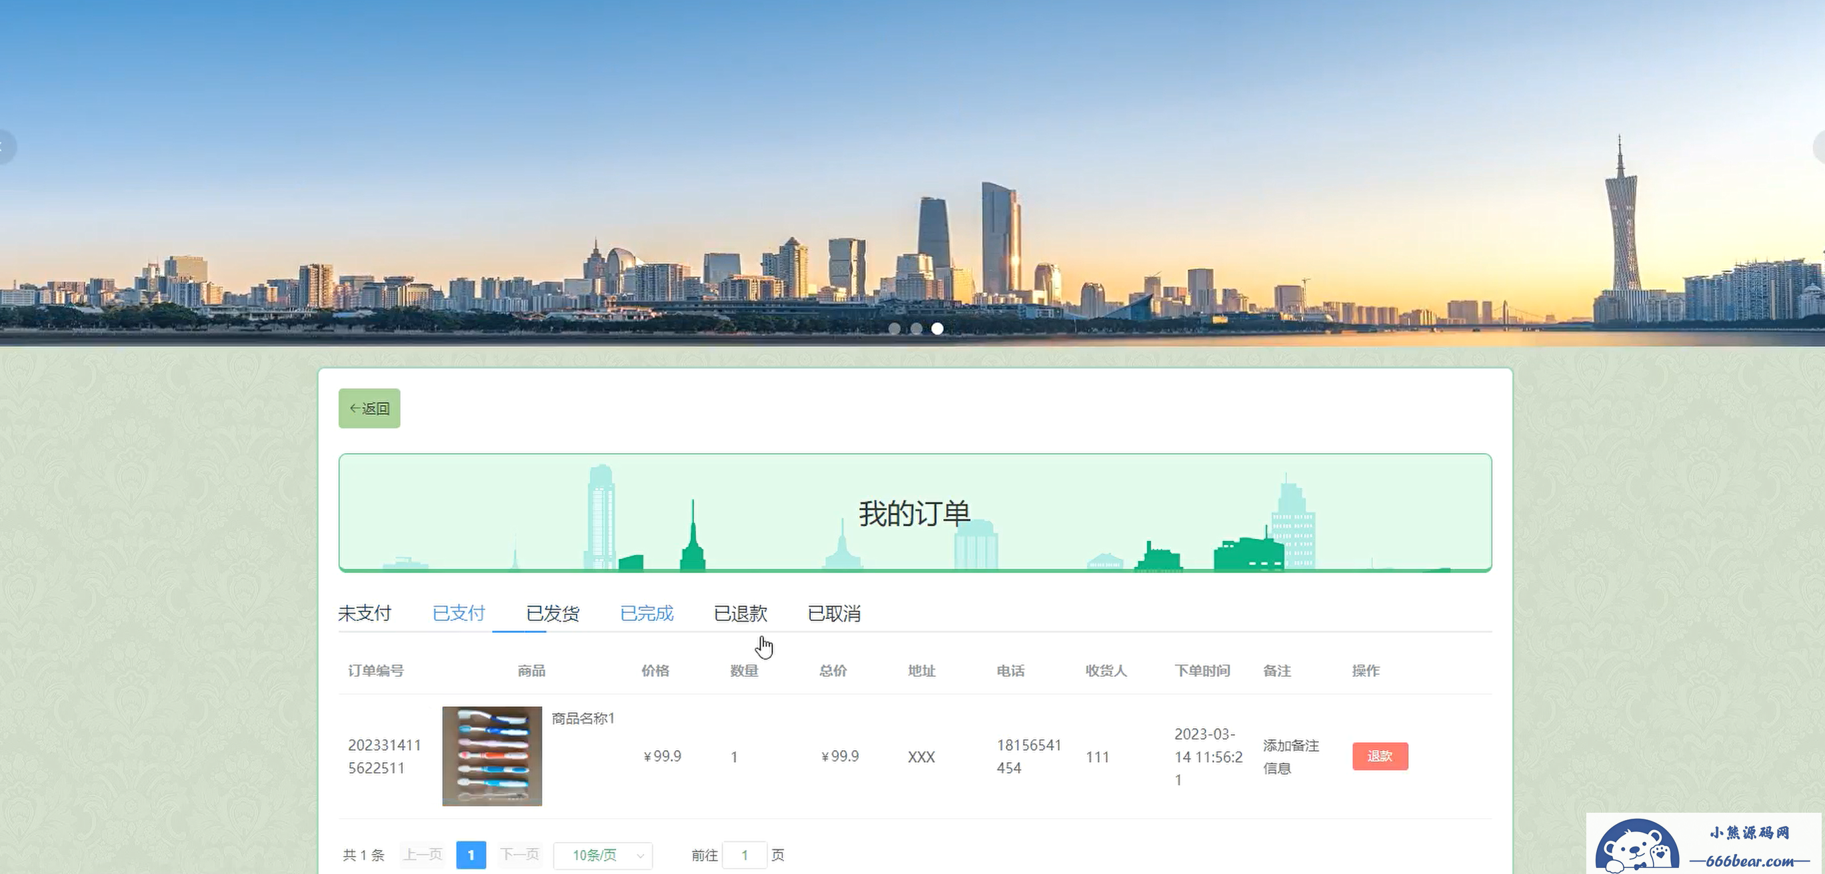Click the address cell XXX
Viewport: 1825px width, 874px height.
click(922, 757)
